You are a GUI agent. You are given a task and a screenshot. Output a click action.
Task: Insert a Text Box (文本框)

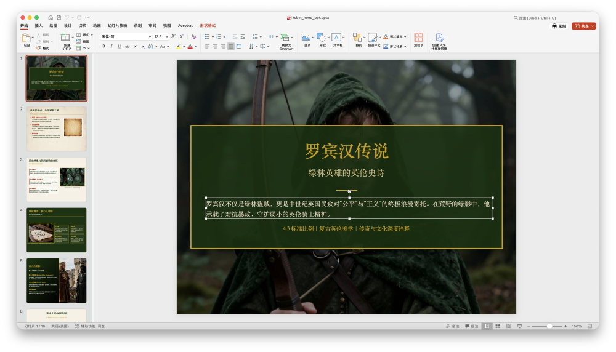click(338, 38)
